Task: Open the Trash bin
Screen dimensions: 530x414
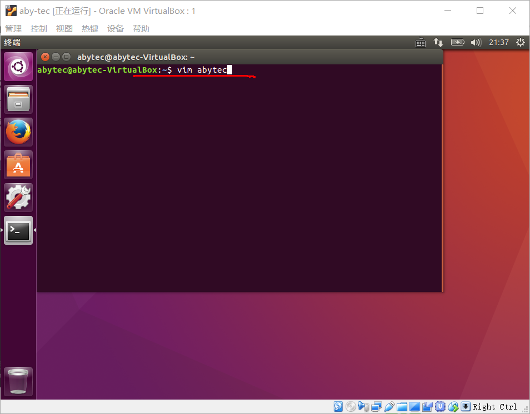Action: point(18,382)
